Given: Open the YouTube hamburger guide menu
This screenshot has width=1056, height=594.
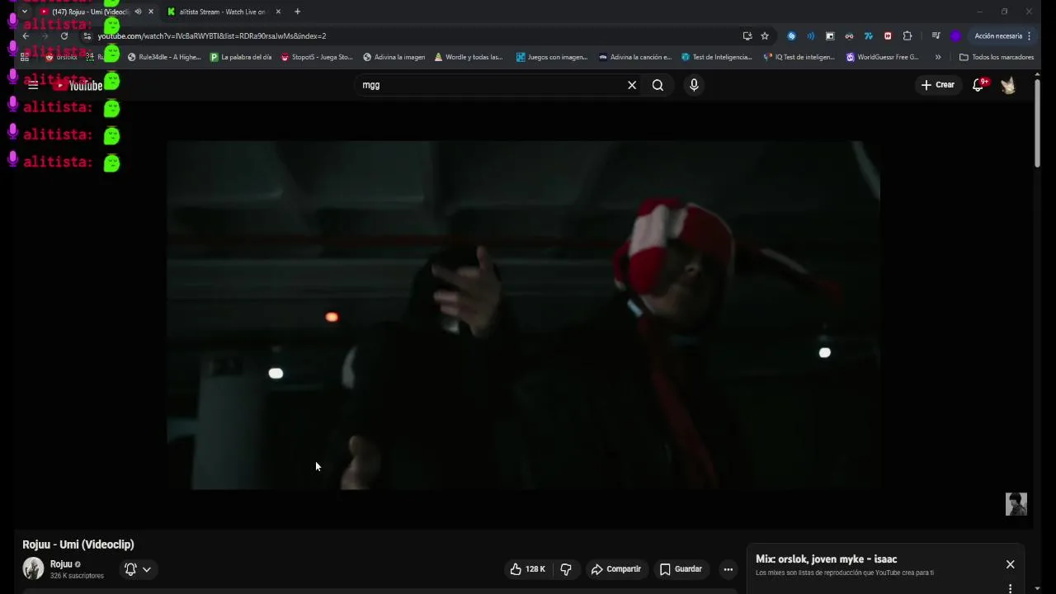Looking at the screenshot, I should 33,85.
